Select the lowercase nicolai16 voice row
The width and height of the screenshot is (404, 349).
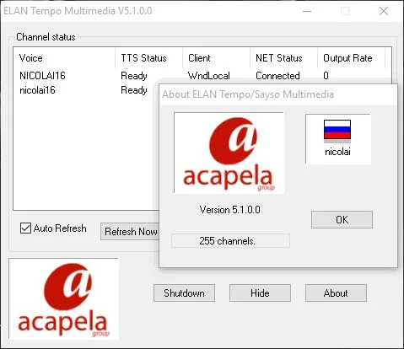tap(86, 90)
